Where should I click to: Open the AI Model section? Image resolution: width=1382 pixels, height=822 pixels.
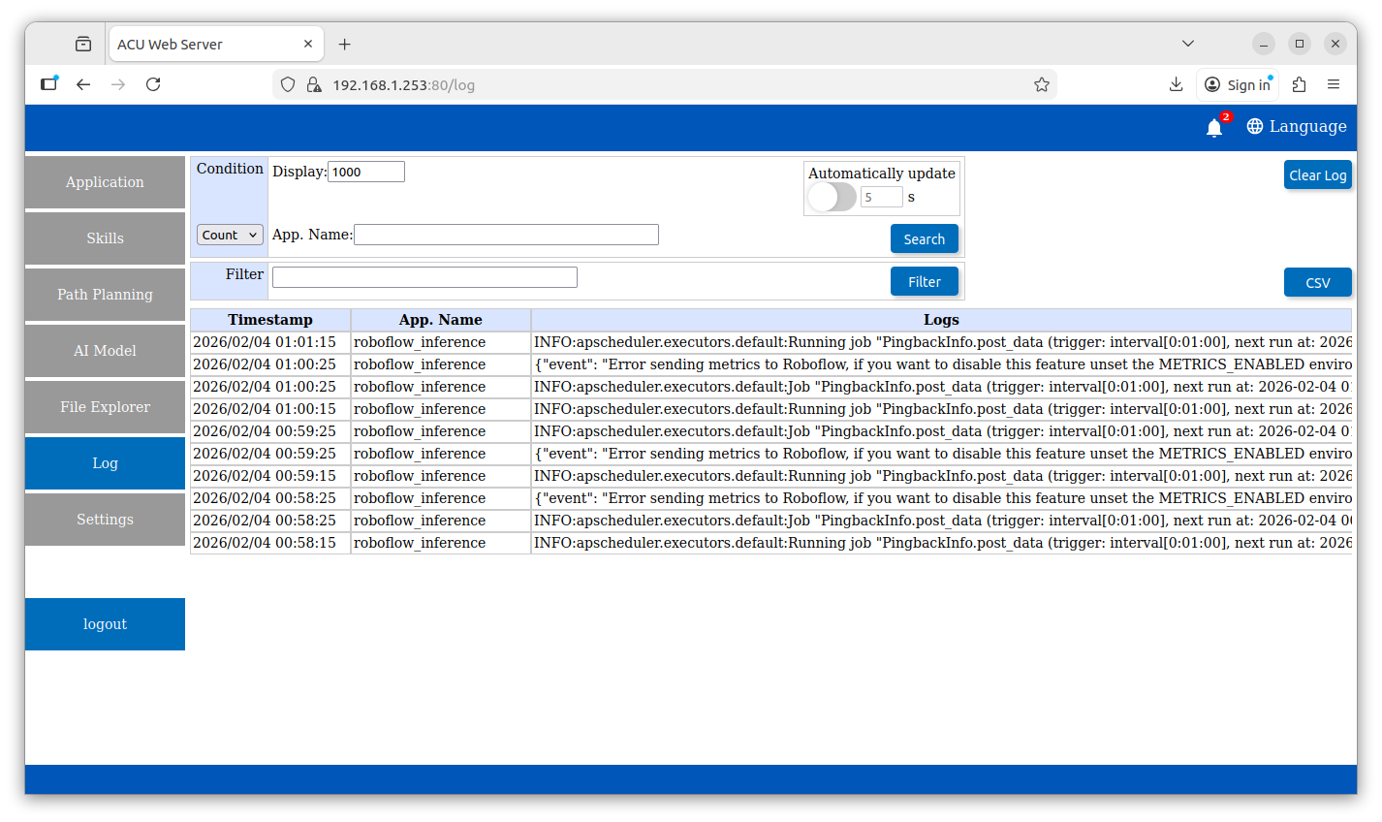pyautogui.click(x=105, y=351)
